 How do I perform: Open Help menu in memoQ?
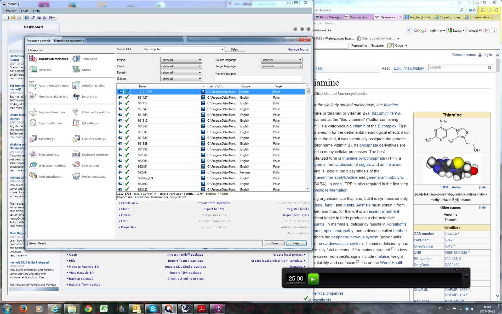point(36,11)
